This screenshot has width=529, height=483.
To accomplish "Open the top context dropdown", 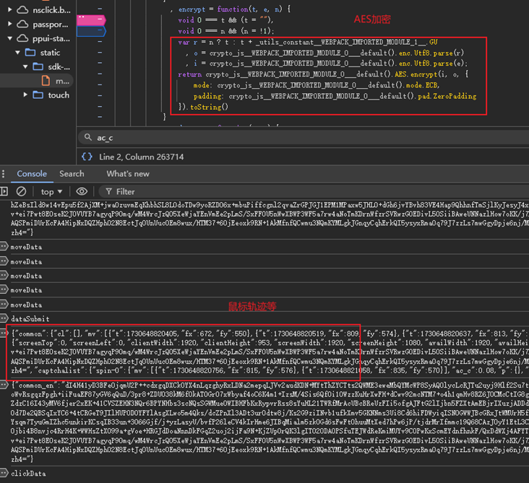I will [x=51, y=191].
